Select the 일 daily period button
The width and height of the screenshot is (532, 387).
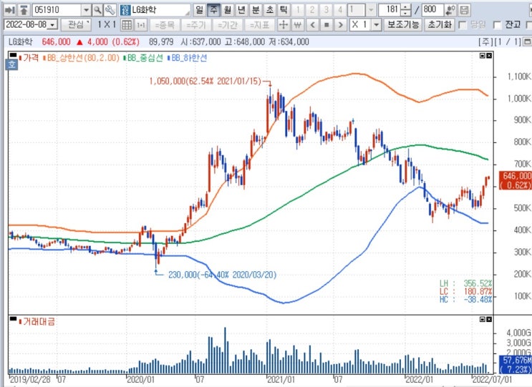[200, 10]
